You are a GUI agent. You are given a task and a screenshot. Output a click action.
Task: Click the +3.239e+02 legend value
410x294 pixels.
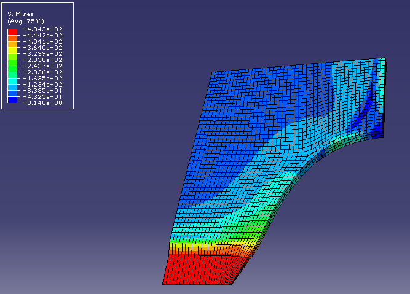[x=43, y=54]
